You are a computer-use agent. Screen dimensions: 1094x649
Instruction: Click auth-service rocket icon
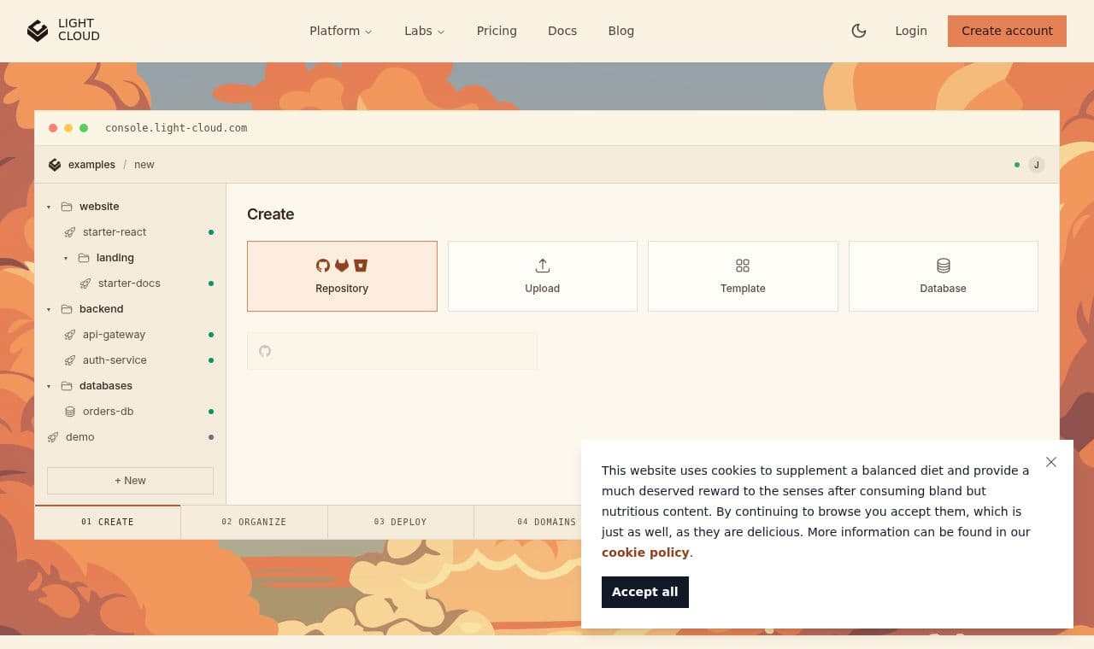(70, 360)
